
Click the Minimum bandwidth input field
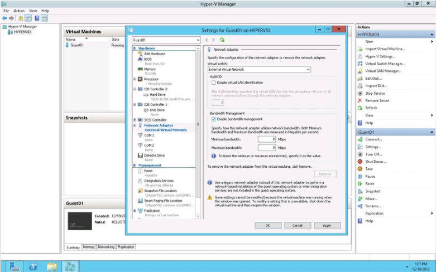click(x=267, y=139)
